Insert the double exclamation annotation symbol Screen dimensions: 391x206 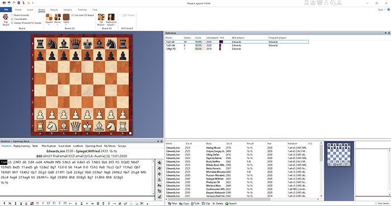37,204
